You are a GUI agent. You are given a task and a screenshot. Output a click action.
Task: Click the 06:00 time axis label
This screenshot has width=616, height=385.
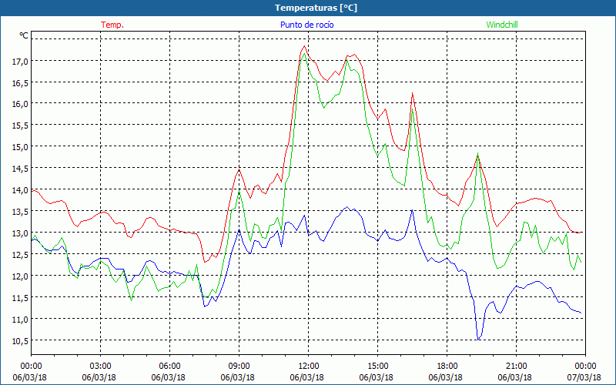[169, 367]
